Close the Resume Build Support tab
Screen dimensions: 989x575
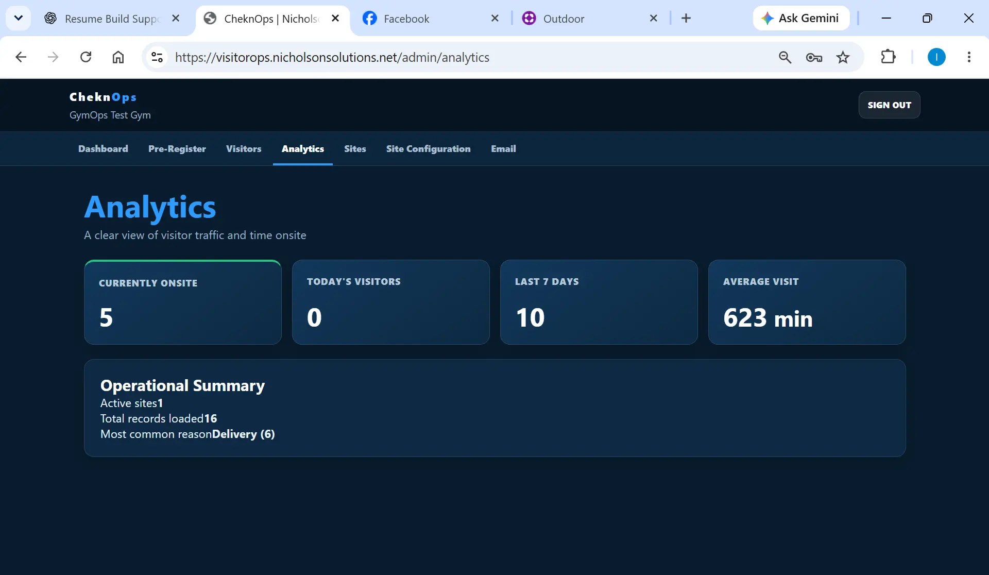point(176,19)
